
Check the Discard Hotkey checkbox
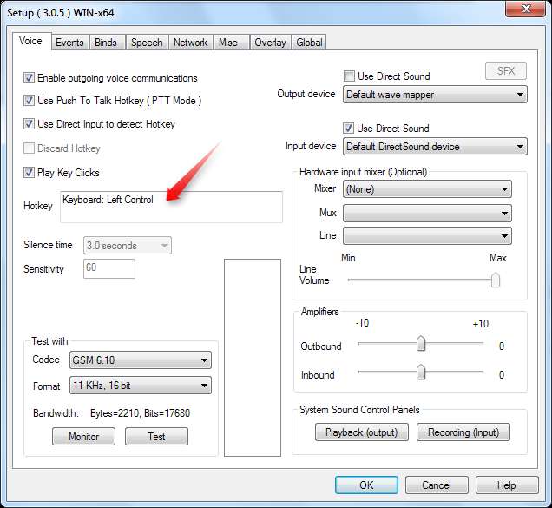(x=29, y=148)
